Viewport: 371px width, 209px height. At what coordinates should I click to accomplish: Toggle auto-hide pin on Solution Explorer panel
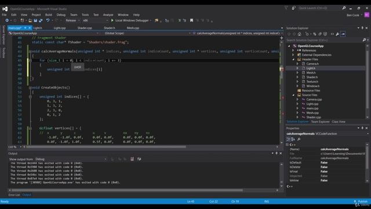[x=362, y=28]
